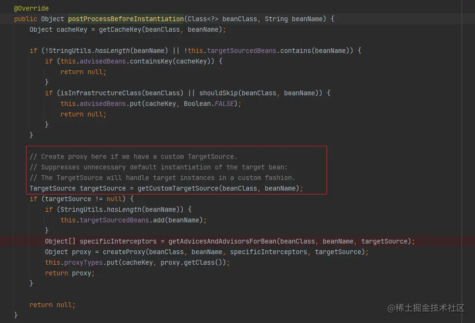
Task: Click createProxy method call
Action: click(x=124, y=252)
